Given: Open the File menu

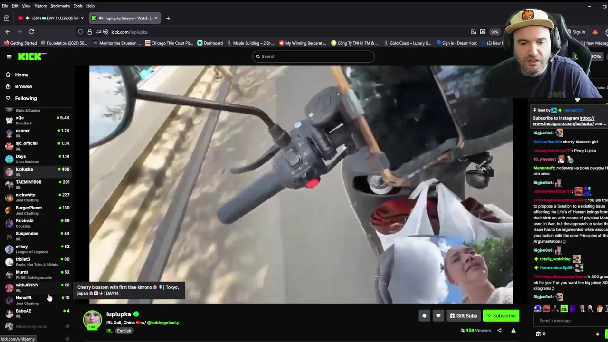Looking at the screenshot, I should coord(5,6).
